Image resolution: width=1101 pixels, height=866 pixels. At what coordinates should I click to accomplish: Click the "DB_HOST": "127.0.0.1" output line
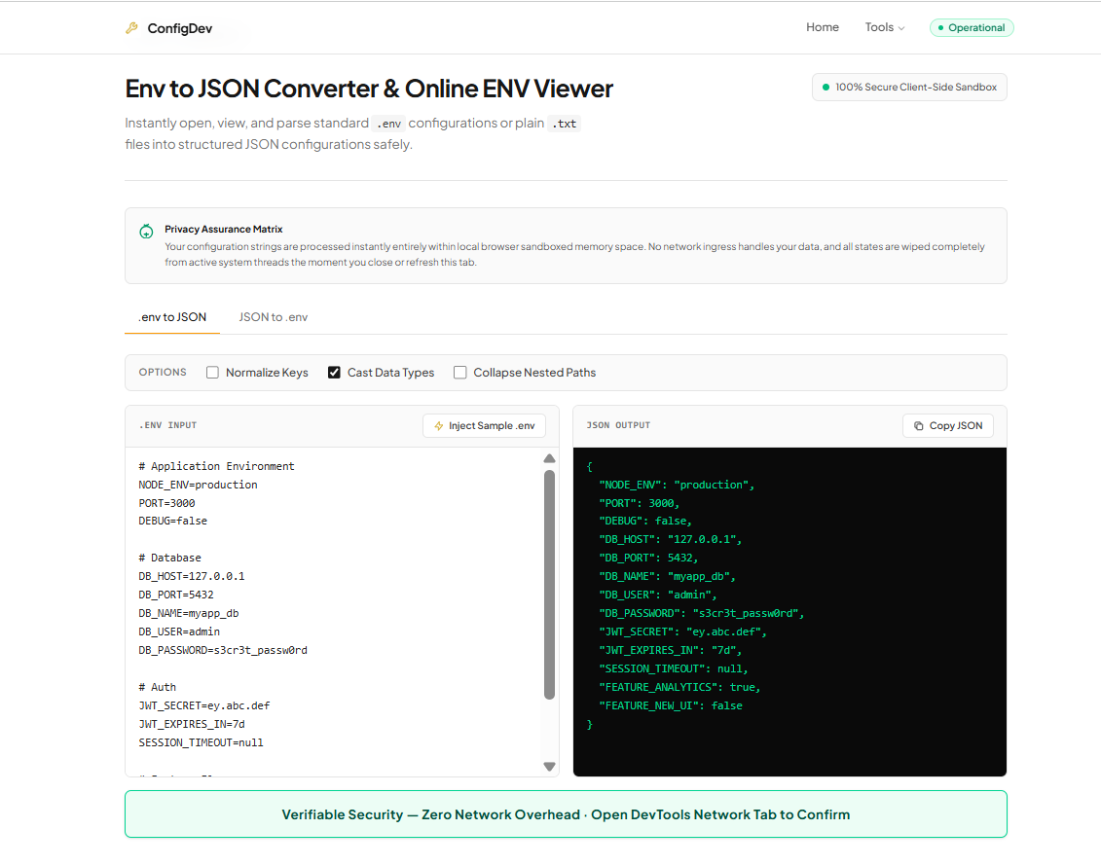[671, 540]
